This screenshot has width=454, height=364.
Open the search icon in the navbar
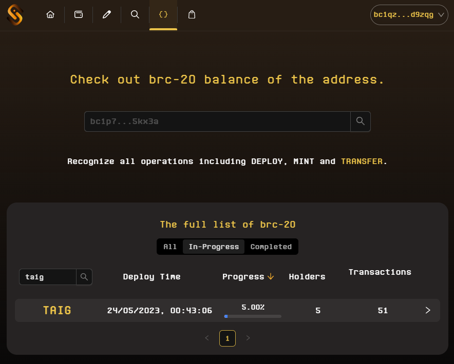click(x=135, y=14)
